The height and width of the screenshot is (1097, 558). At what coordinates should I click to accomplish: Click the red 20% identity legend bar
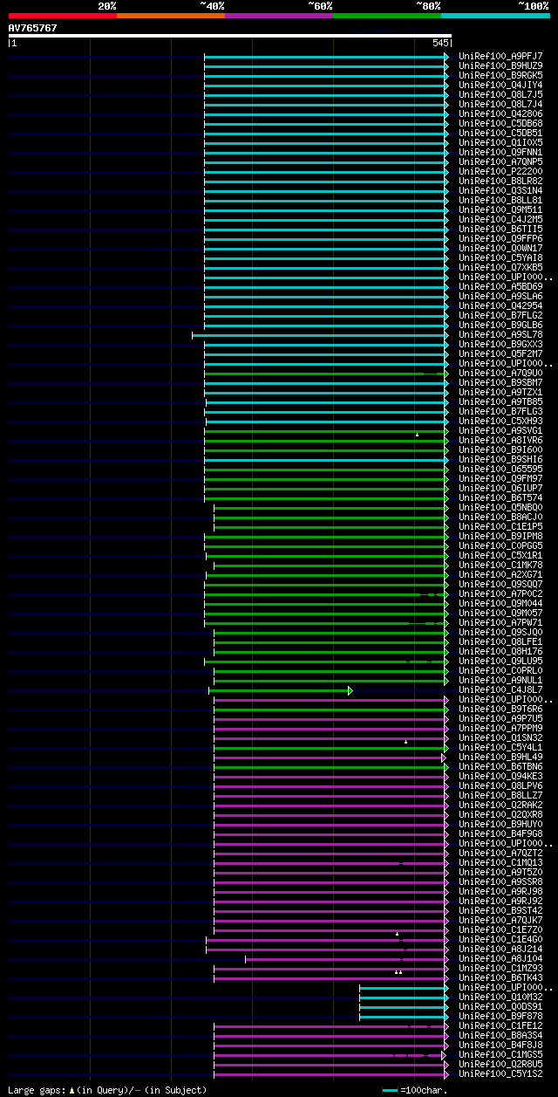pyautogui.click(x=62, y=15)
